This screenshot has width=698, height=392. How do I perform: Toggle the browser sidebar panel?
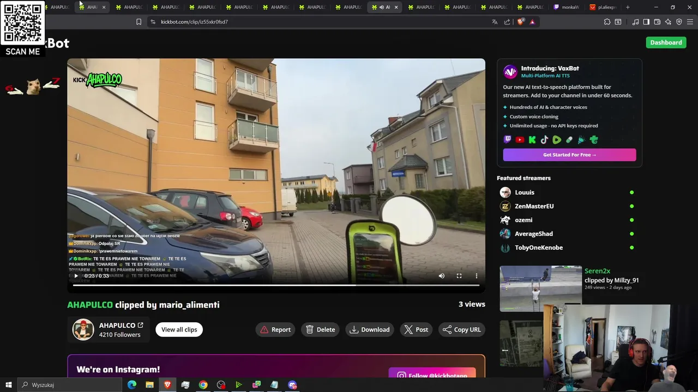pos(646,22)
